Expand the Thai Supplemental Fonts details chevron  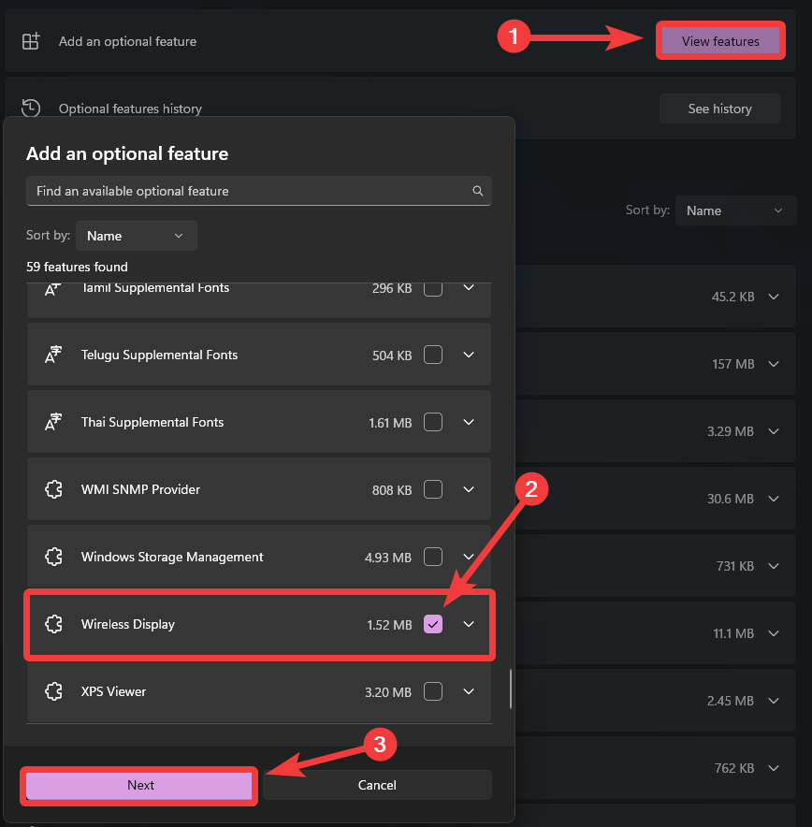click(469, 422)
